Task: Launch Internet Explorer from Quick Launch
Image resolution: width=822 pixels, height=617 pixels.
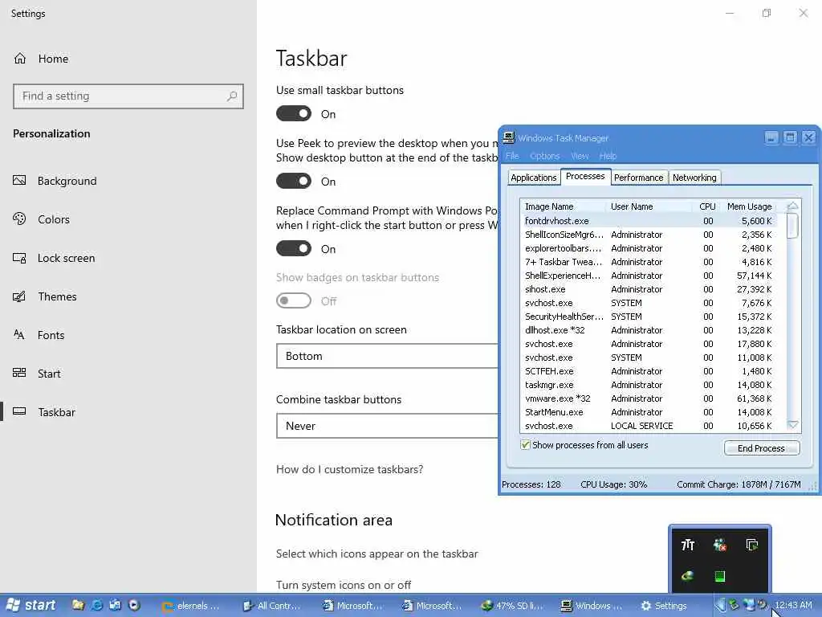Action: click(x=97, y=606)
